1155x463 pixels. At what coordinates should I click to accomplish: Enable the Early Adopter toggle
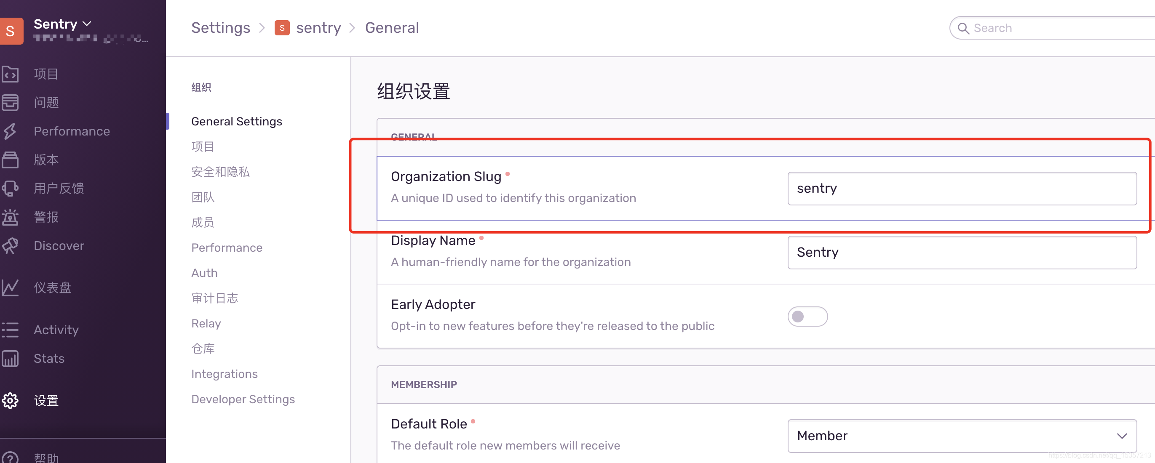(x=807, y=317)
